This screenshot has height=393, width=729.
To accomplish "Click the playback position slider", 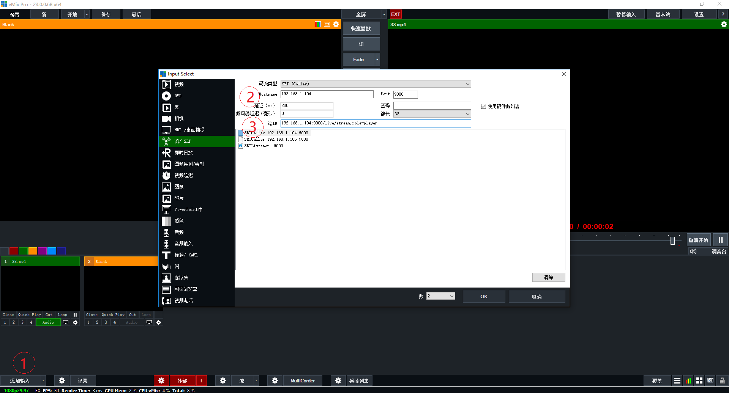I will pos(673,240).
